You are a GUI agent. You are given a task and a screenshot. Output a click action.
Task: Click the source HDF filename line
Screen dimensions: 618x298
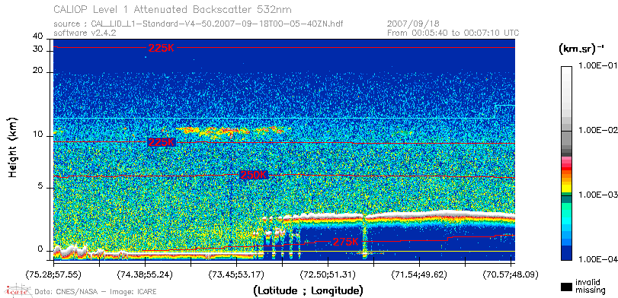[x=198, y=24]
